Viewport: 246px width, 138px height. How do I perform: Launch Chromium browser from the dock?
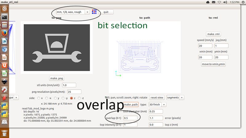(x=4, y=49)
